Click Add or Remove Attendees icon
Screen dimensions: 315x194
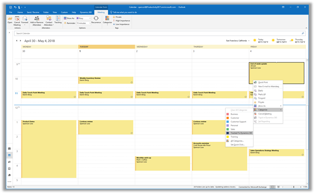click(x=36, y=19)
